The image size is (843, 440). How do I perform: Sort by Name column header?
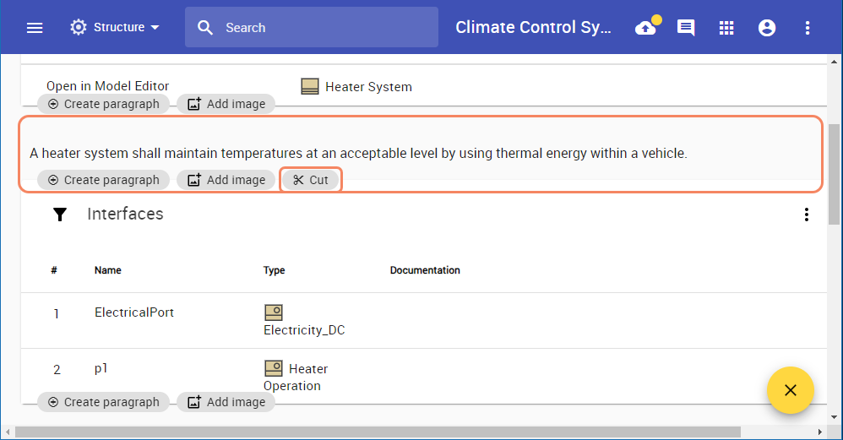coord(107,270)
